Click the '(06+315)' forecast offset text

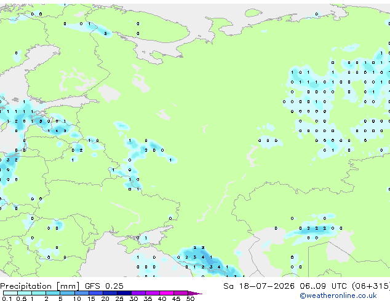[371, 286]
